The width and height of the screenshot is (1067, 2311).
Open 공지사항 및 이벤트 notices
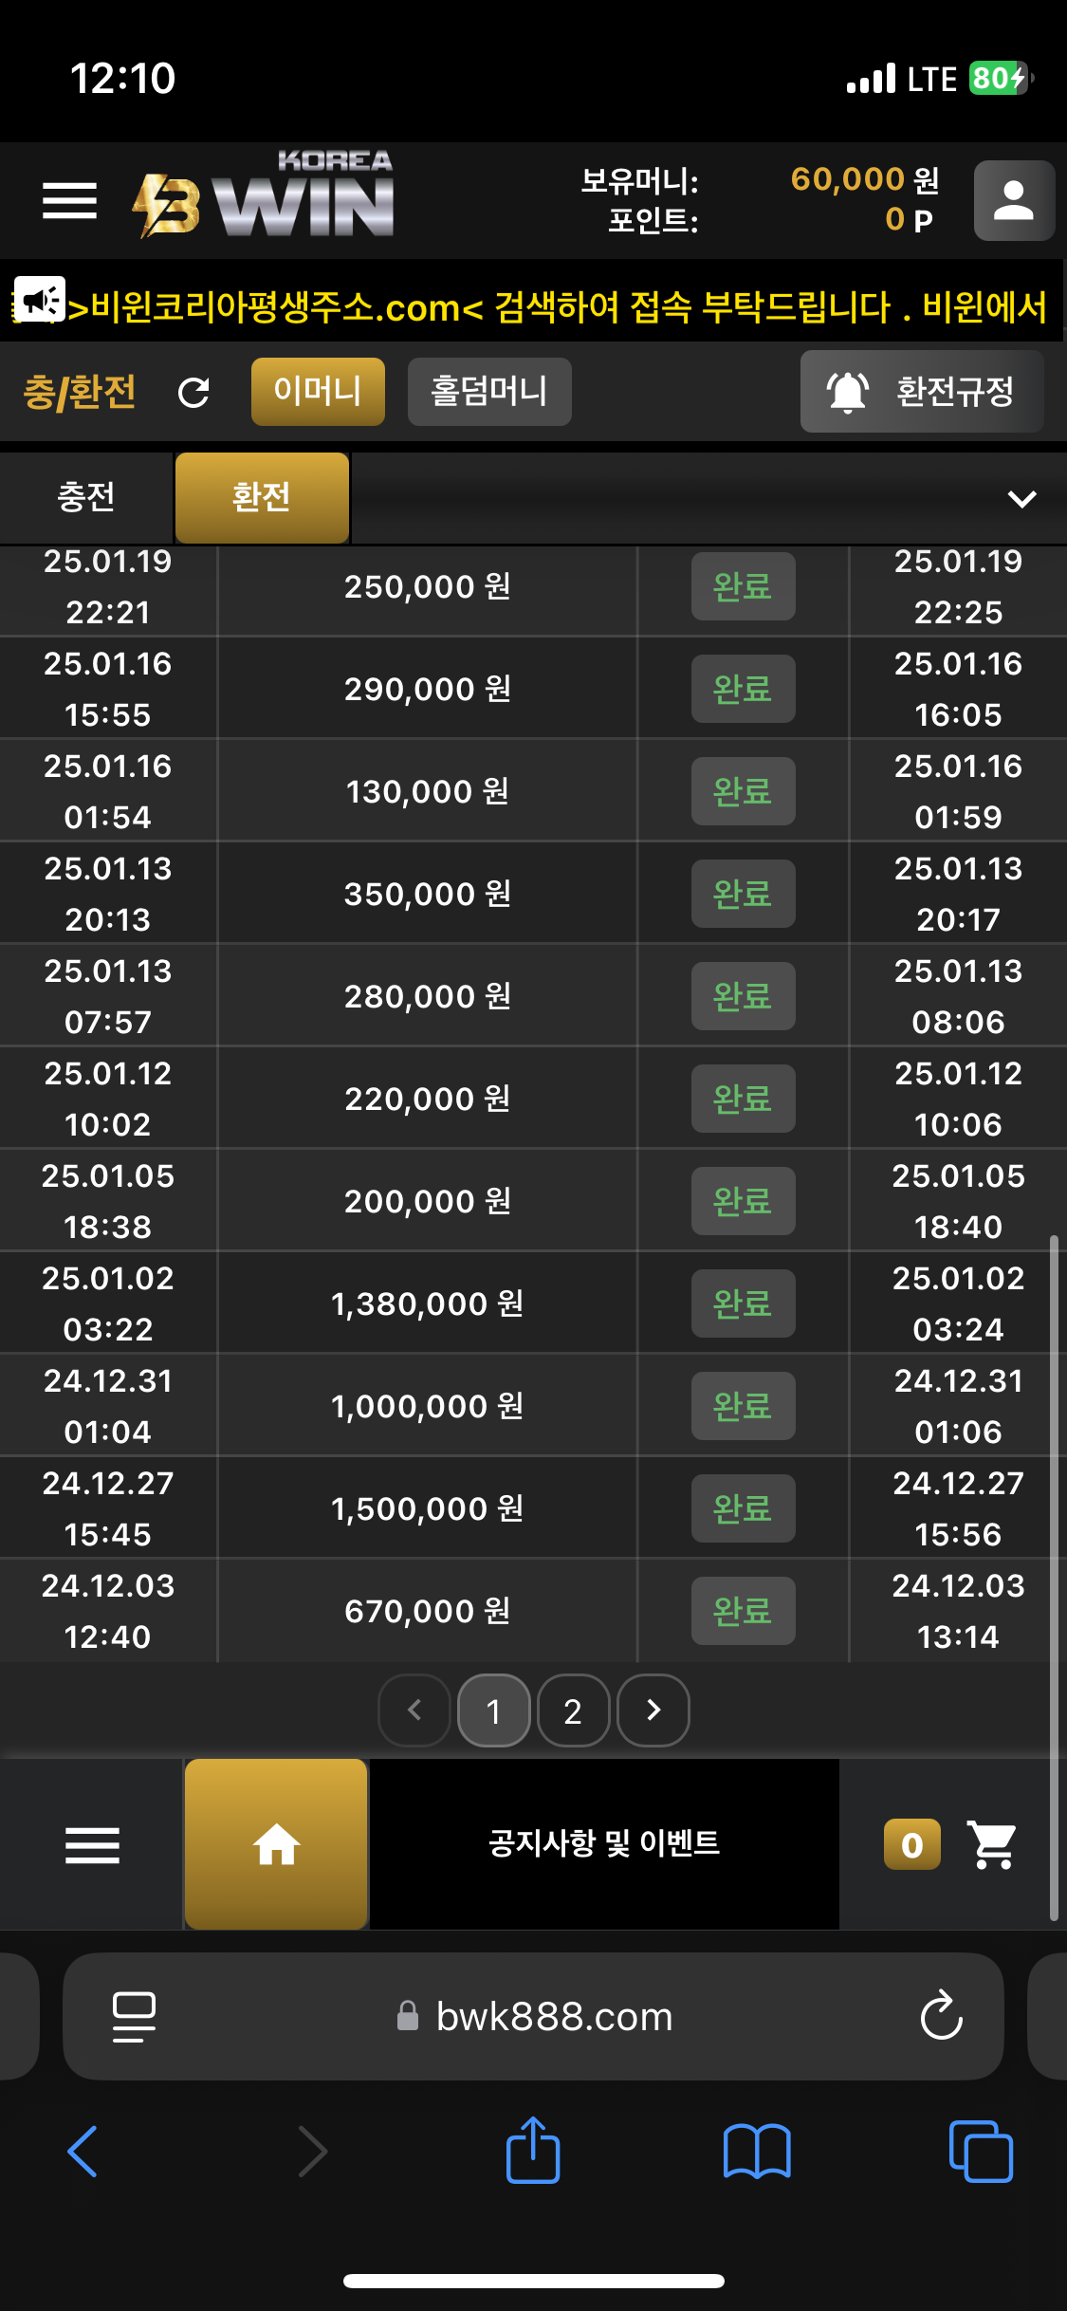tap(604, 1843)
